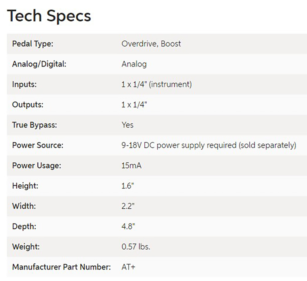Select the Pedal Type label
The height and width of the screenshot is (281, 307).
[33, 44]
